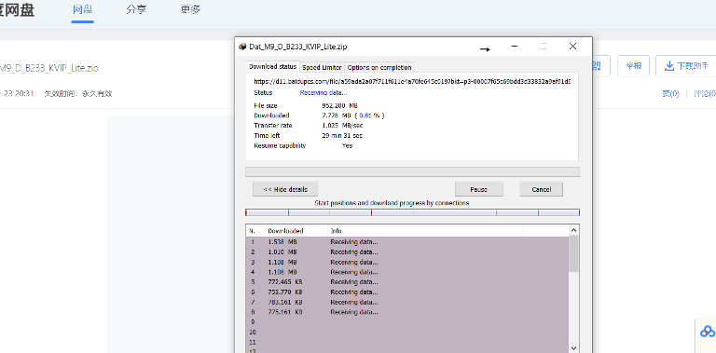The image size is (716, 353).
Task: Pause the download
Action: pos(478,189)
